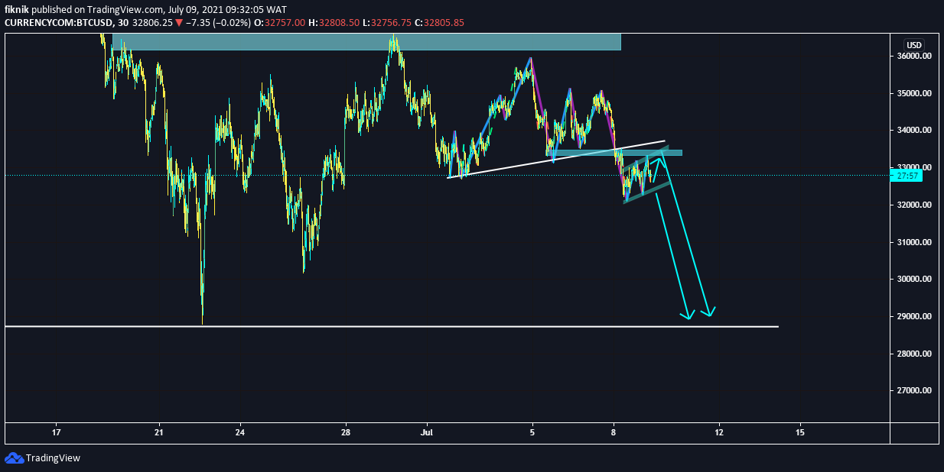
Task: Click the date label 8 on time axis
Action: [x=614, y=433]
